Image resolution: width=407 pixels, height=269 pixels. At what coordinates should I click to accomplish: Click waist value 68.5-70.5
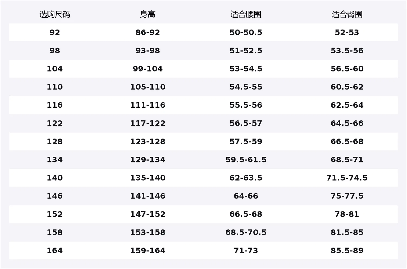[246, 232]
